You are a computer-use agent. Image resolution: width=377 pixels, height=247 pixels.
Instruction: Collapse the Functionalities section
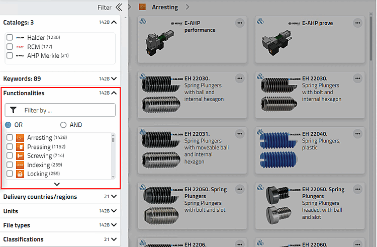114,93
